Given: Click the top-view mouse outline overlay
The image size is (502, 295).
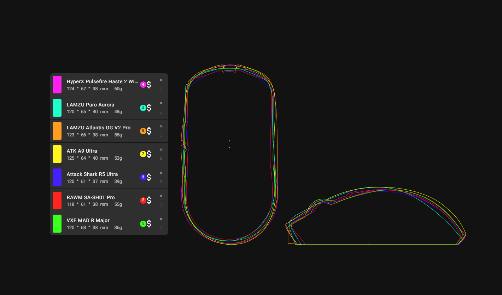Looking at the screenshot, I should [x=229, y=154].
